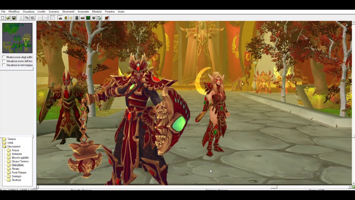Check 'Visualizza la mini-mappa' option
The image size is (355, 200).
coord(4,65)
